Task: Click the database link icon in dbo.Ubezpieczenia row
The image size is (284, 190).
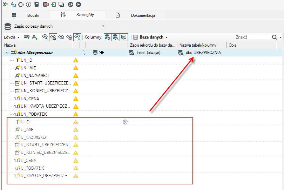Action: [x=99, y=53]
